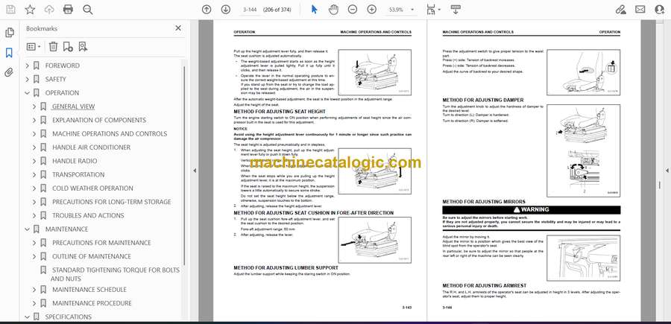Open the TRANSPORTATION bookmark
671x324 pixels.
pos(78,175)
